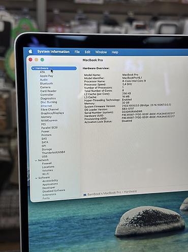Select Storage in the sidebar

click(x=47, y=149)
